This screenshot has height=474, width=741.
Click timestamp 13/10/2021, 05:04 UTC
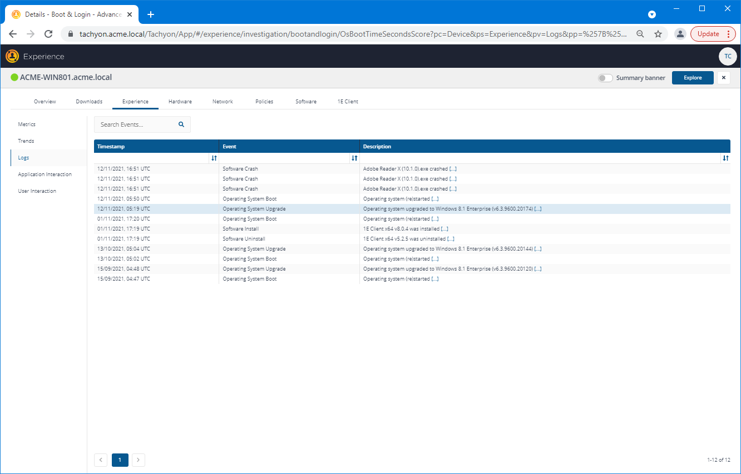click(123, 249)
